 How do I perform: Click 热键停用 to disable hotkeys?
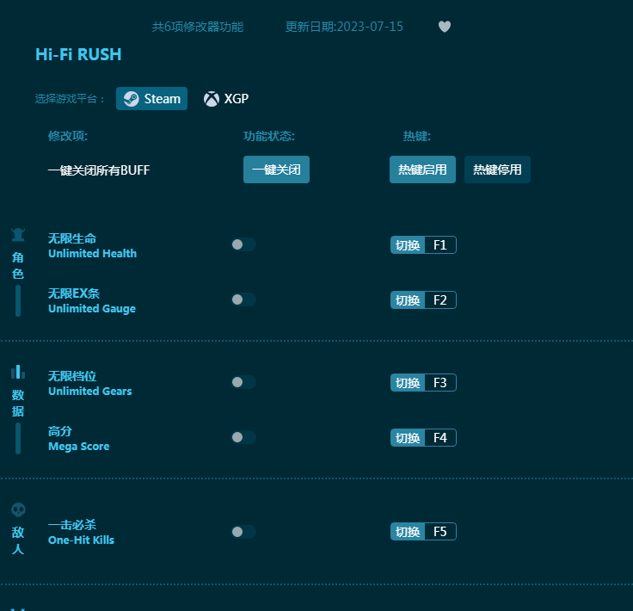[497, 170]
